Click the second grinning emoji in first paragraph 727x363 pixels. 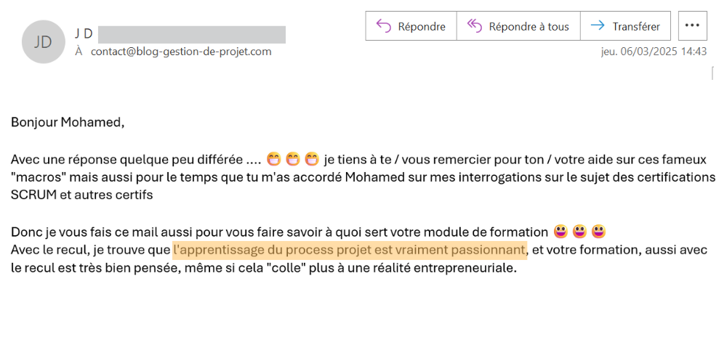point(293,160)
